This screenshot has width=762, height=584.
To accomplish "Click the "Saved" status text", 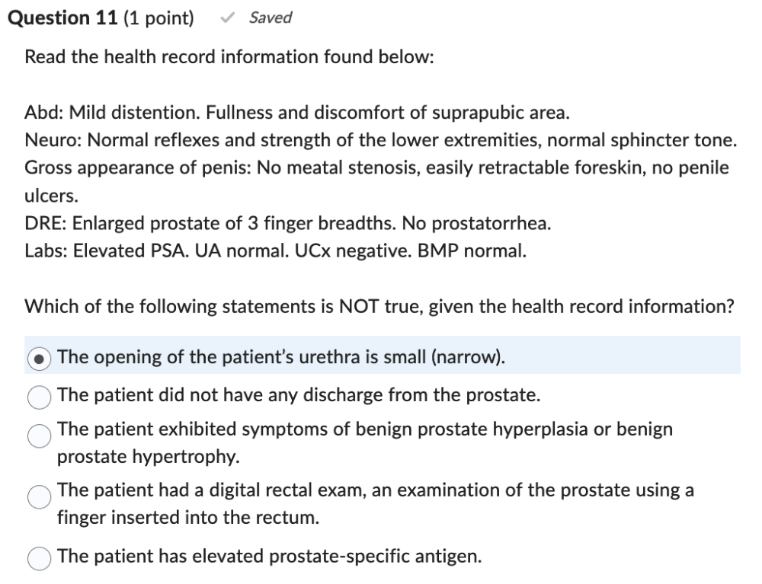I will (270, 18).
